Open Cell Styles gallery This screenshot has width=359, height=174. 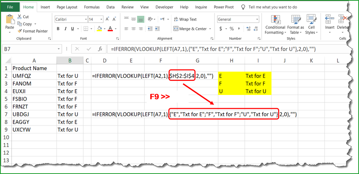click(x=311, y=25)
